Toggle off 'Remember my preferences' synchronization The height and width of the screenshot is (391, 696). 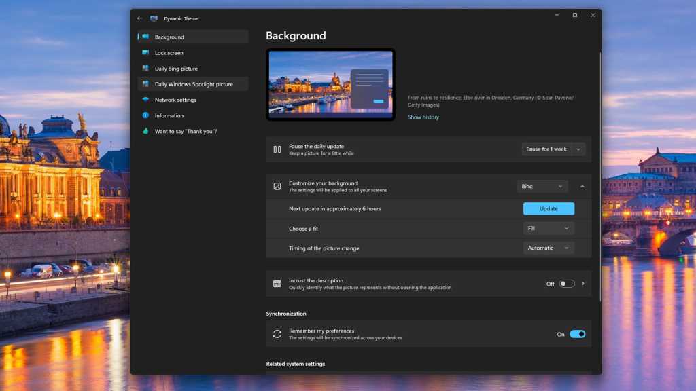pyautogui.click(x=577, y=334)
